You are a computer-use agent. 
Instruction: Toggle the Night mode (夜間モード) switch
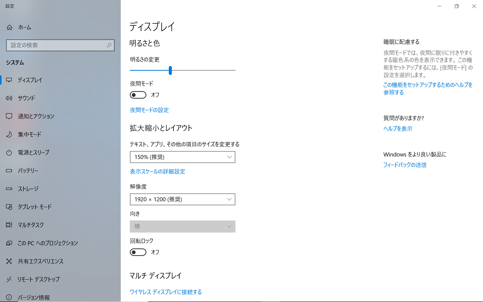[x=138, y=95]
